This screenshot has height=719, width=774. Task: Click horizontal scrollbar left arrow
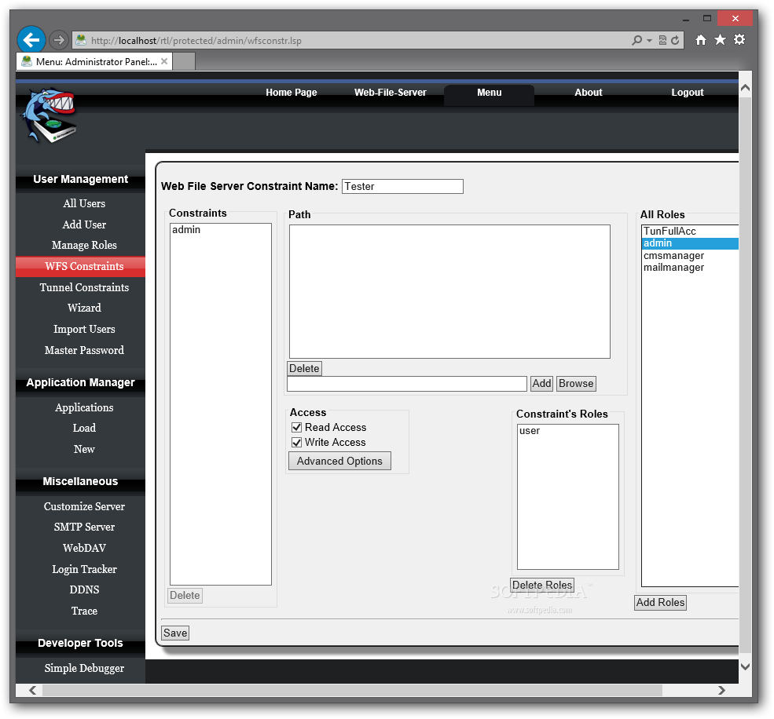coord(32,690)
